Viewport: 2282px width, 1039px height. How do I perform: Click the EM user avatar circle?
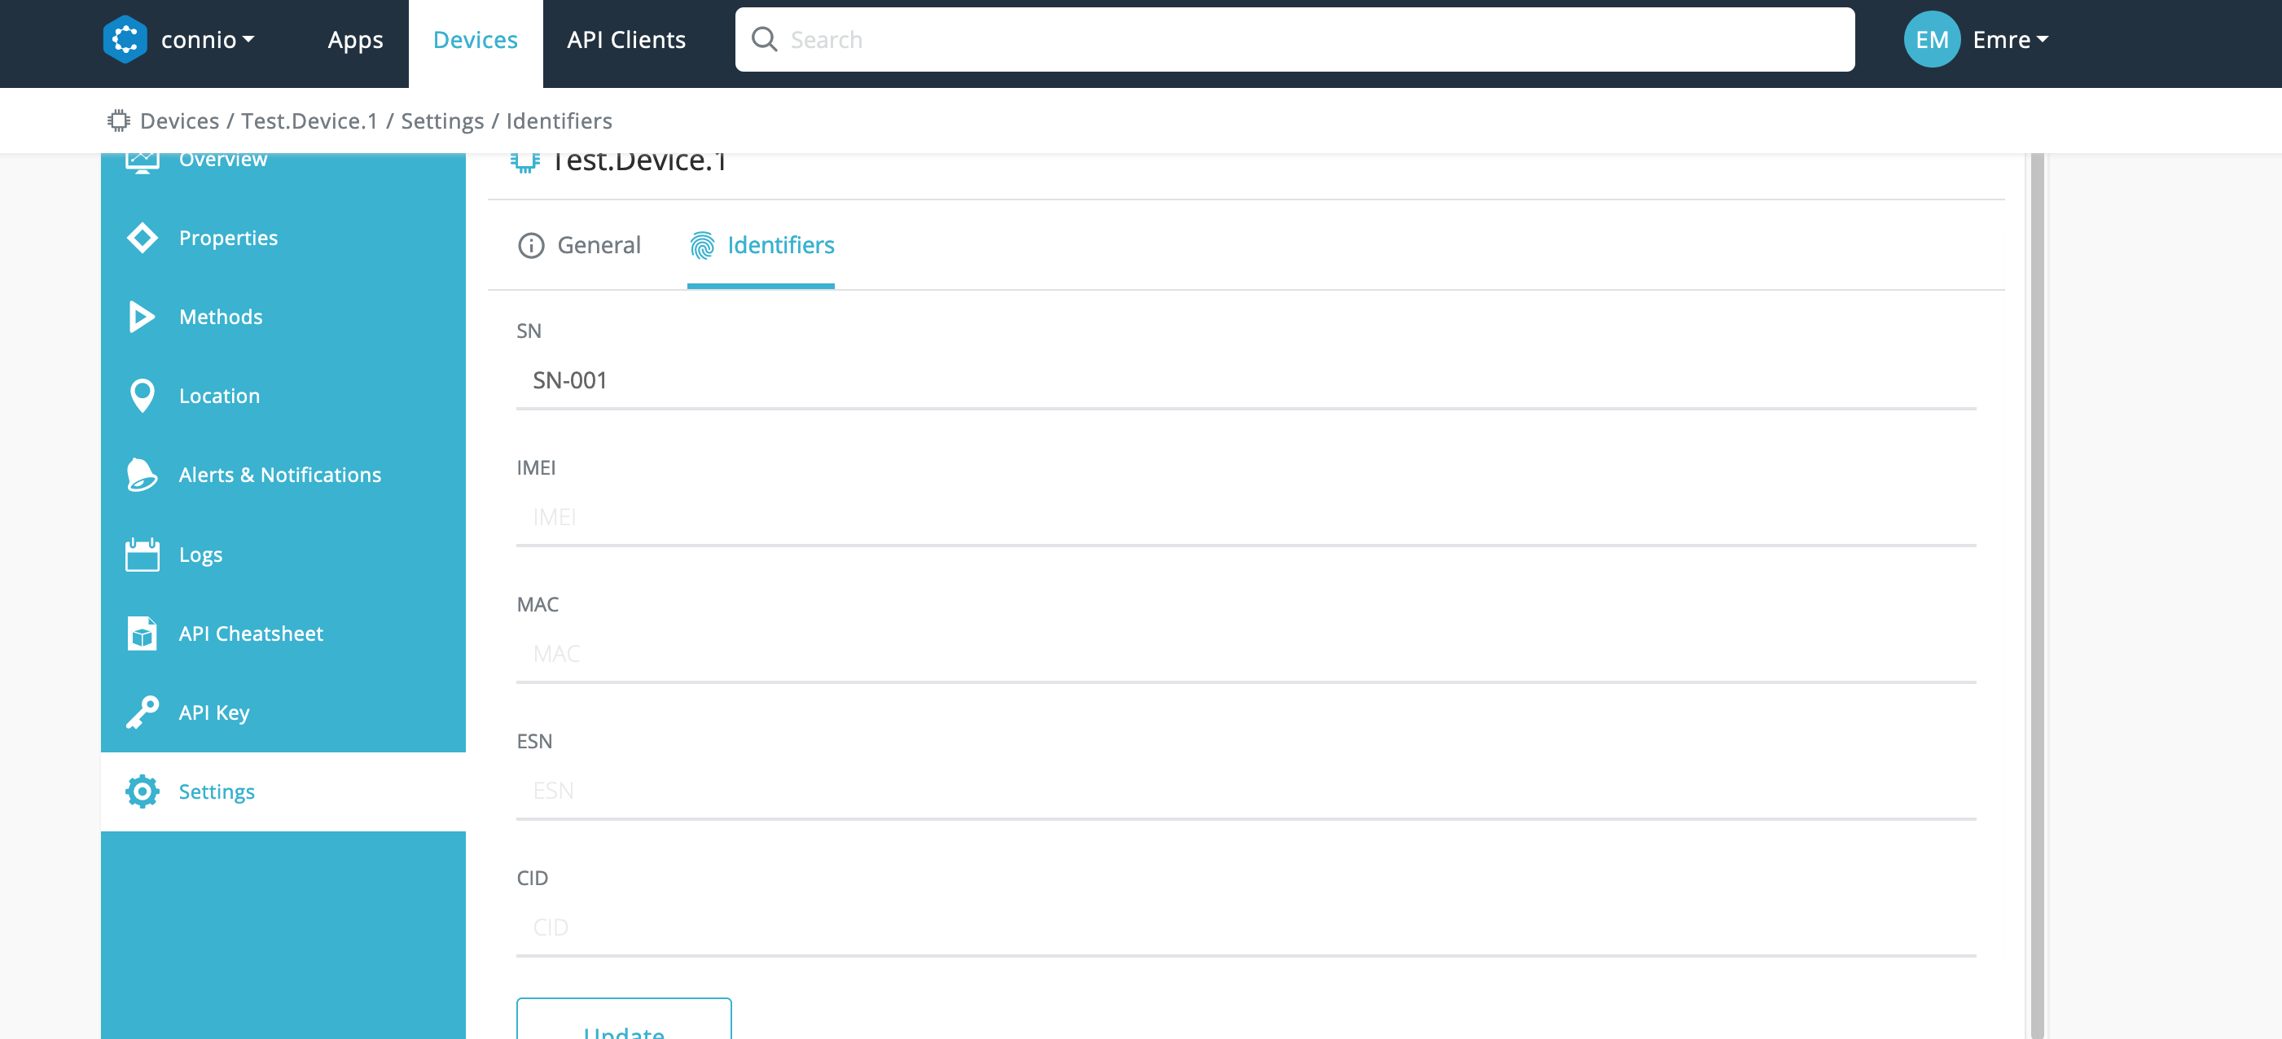click(x=1931, y=40)
